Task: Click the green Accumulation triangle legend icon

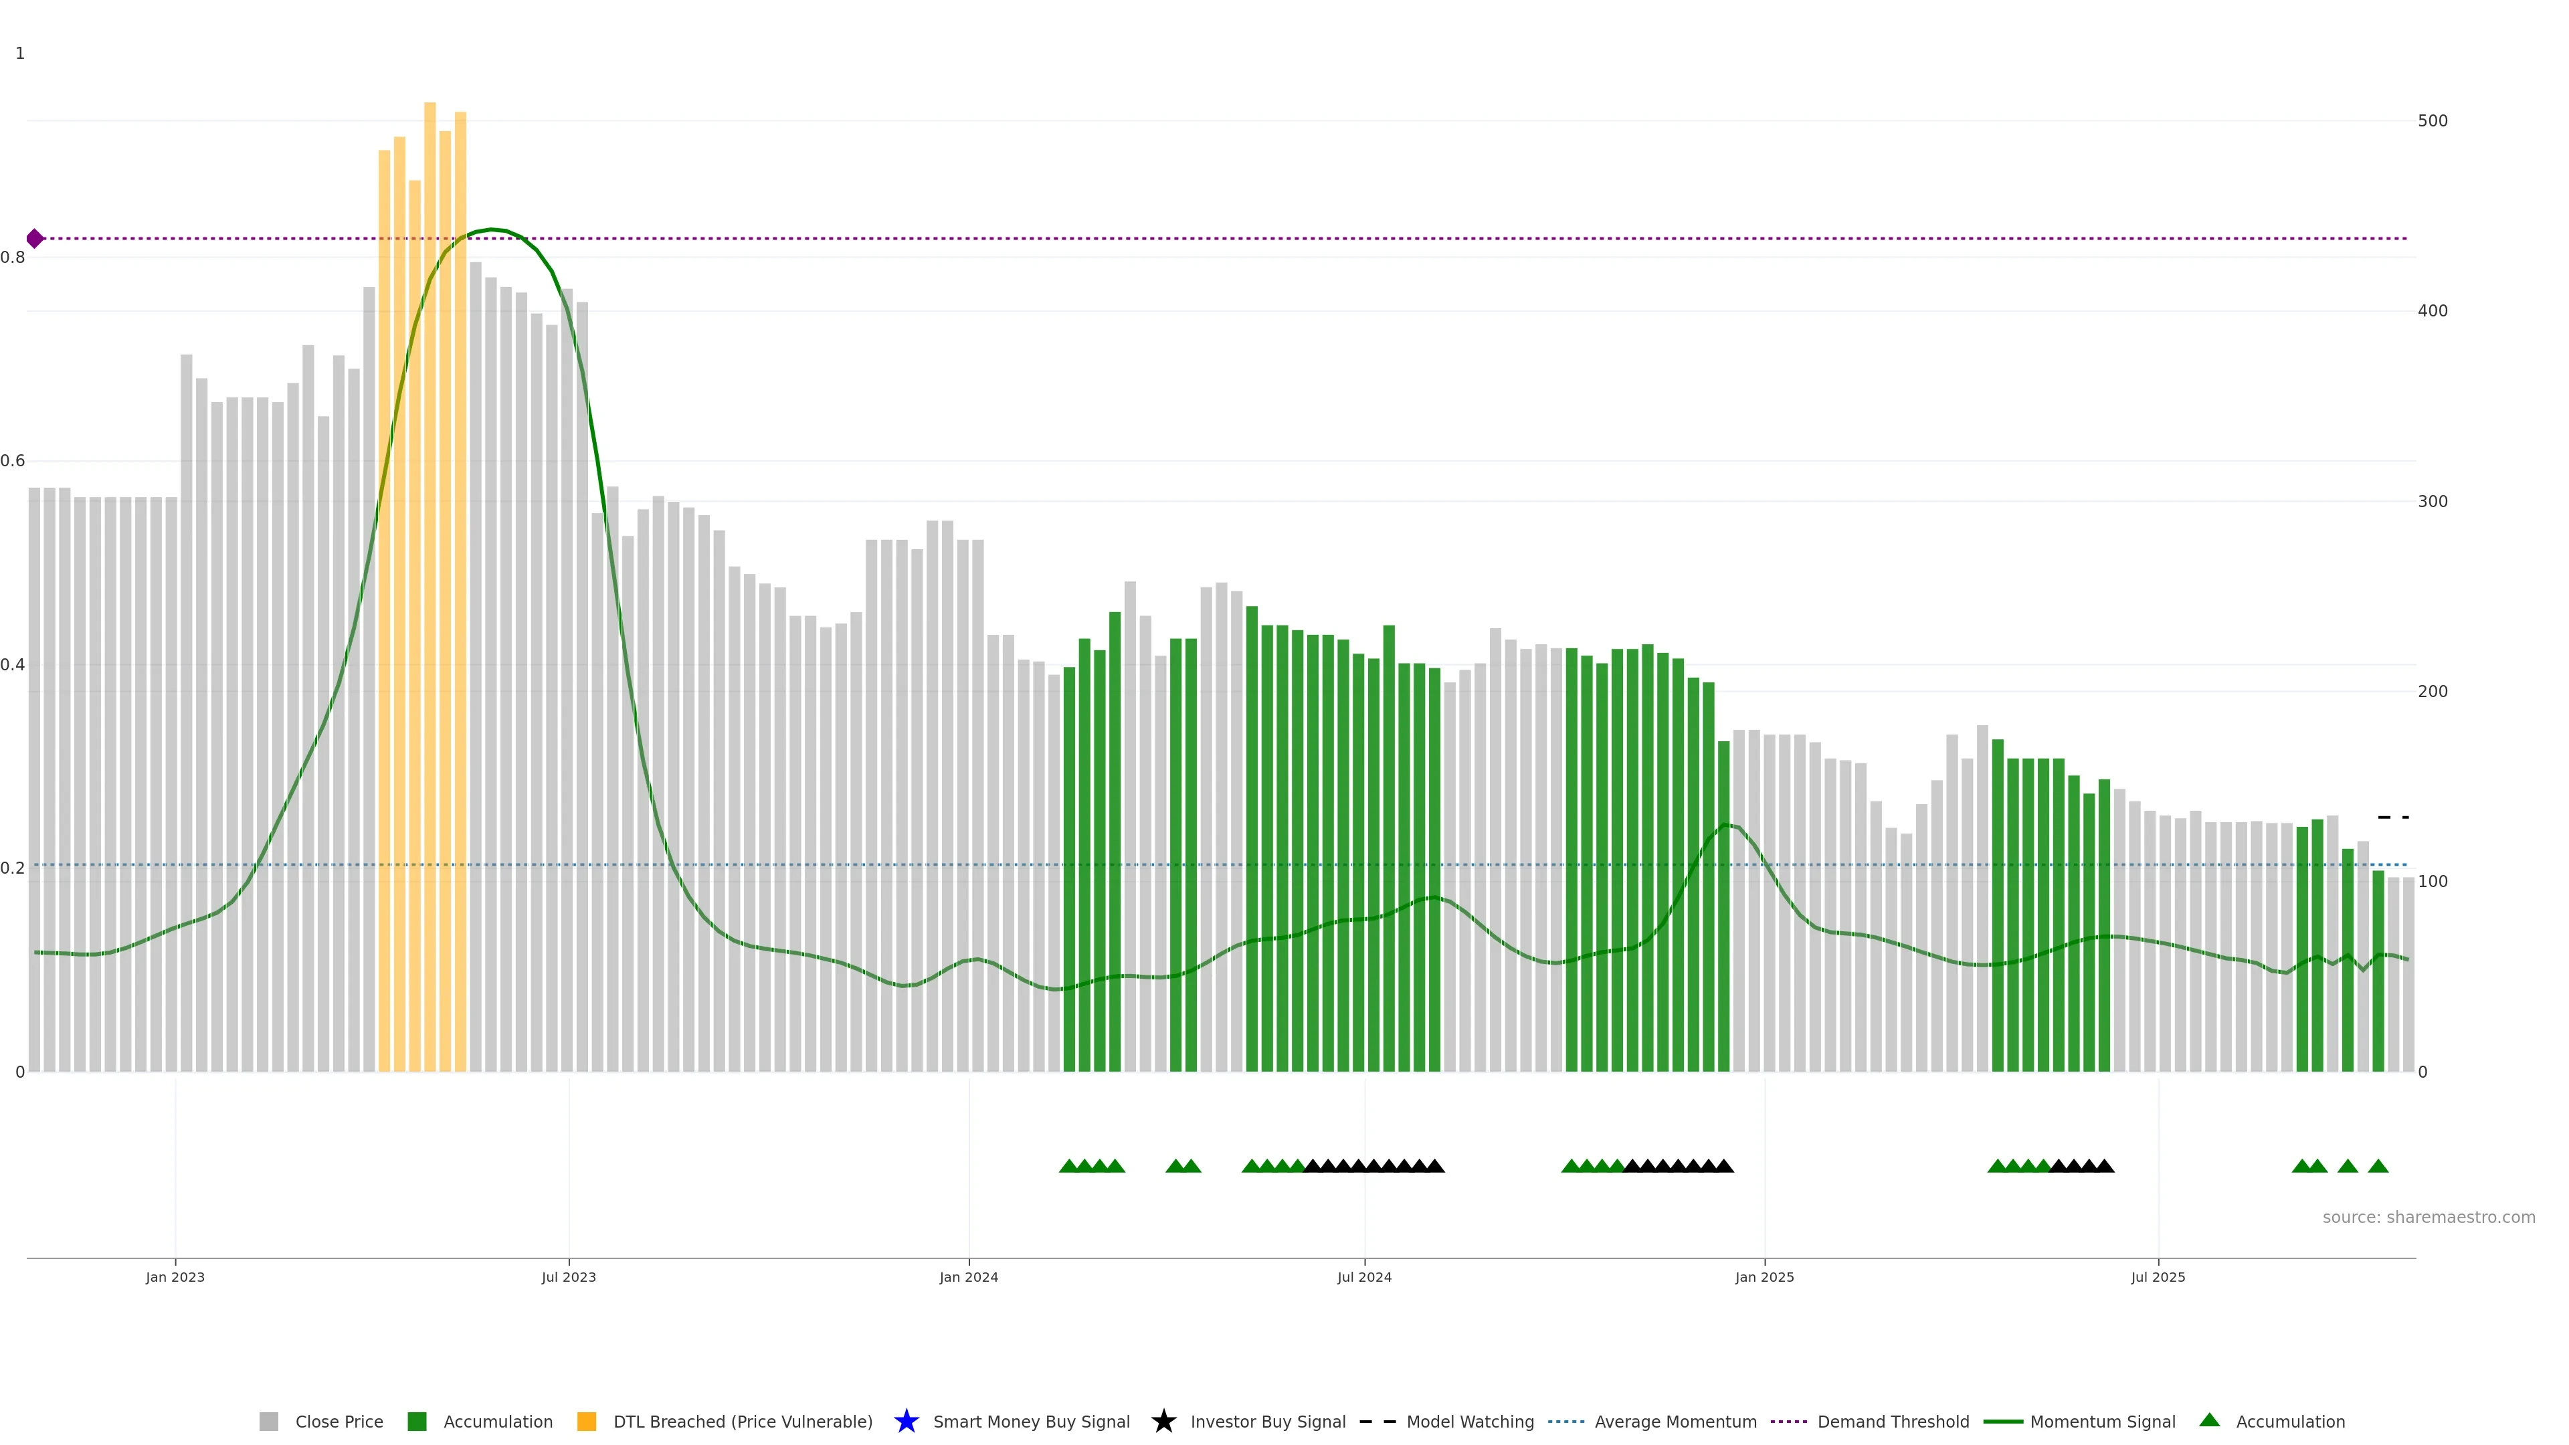Action: click(x=2209, y=1420)
